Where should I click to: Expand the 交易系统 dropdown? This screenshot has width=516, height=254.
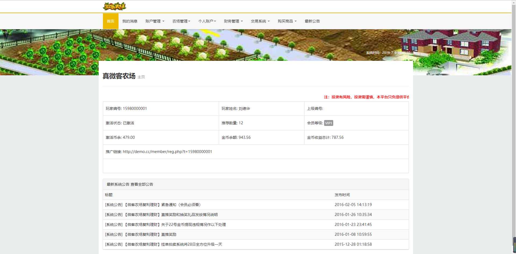[260, 21]
